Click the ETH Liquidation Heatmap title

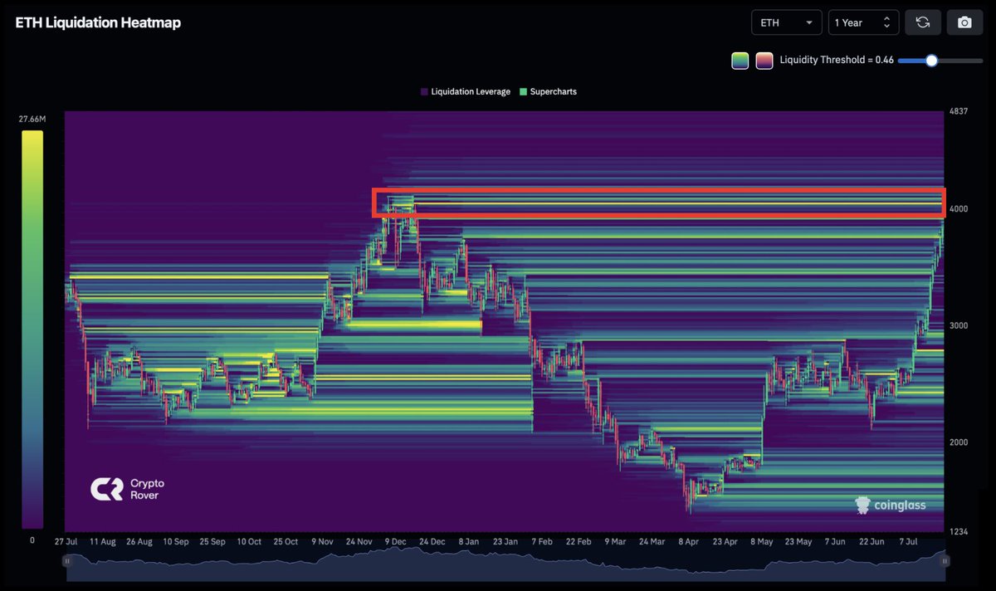point(98,22)
